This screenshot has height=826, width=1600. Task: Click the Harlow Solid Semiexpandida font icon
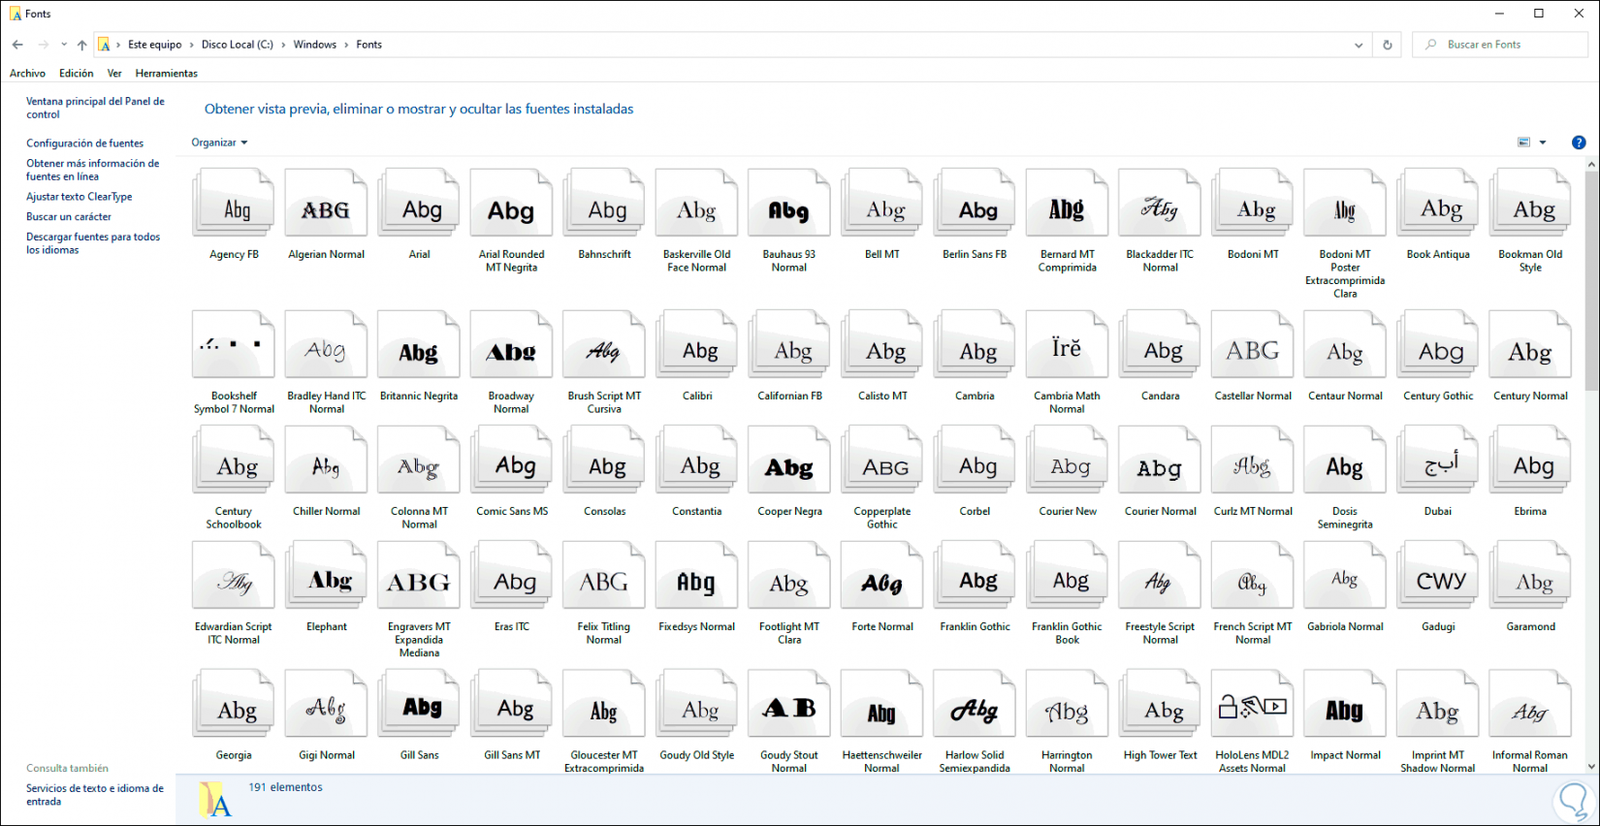click(975, 704)
